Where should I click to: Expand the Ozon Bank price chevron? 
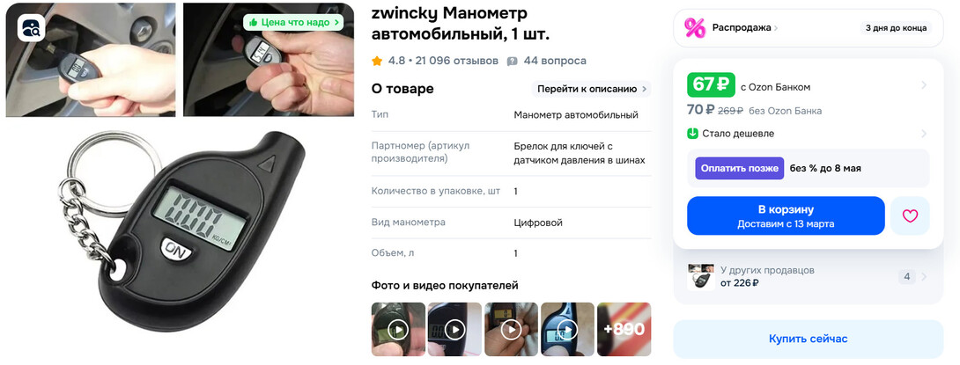click(x=924, y=85)
